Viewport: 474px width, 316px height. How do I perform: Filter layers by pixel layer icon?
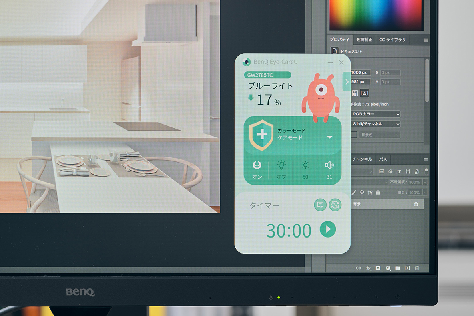click(x=382, y=171)
